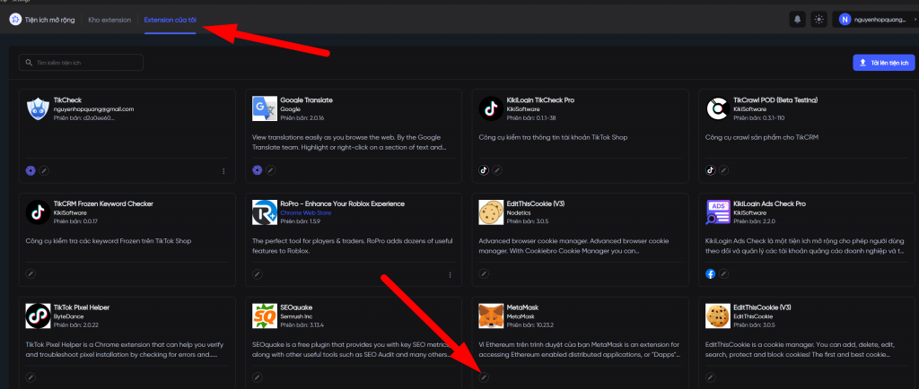The width and height of the screenshot is (919, 389).
Task: Click pencil icon on TikCrawl POD card
Action: click(x=724, y=171)
